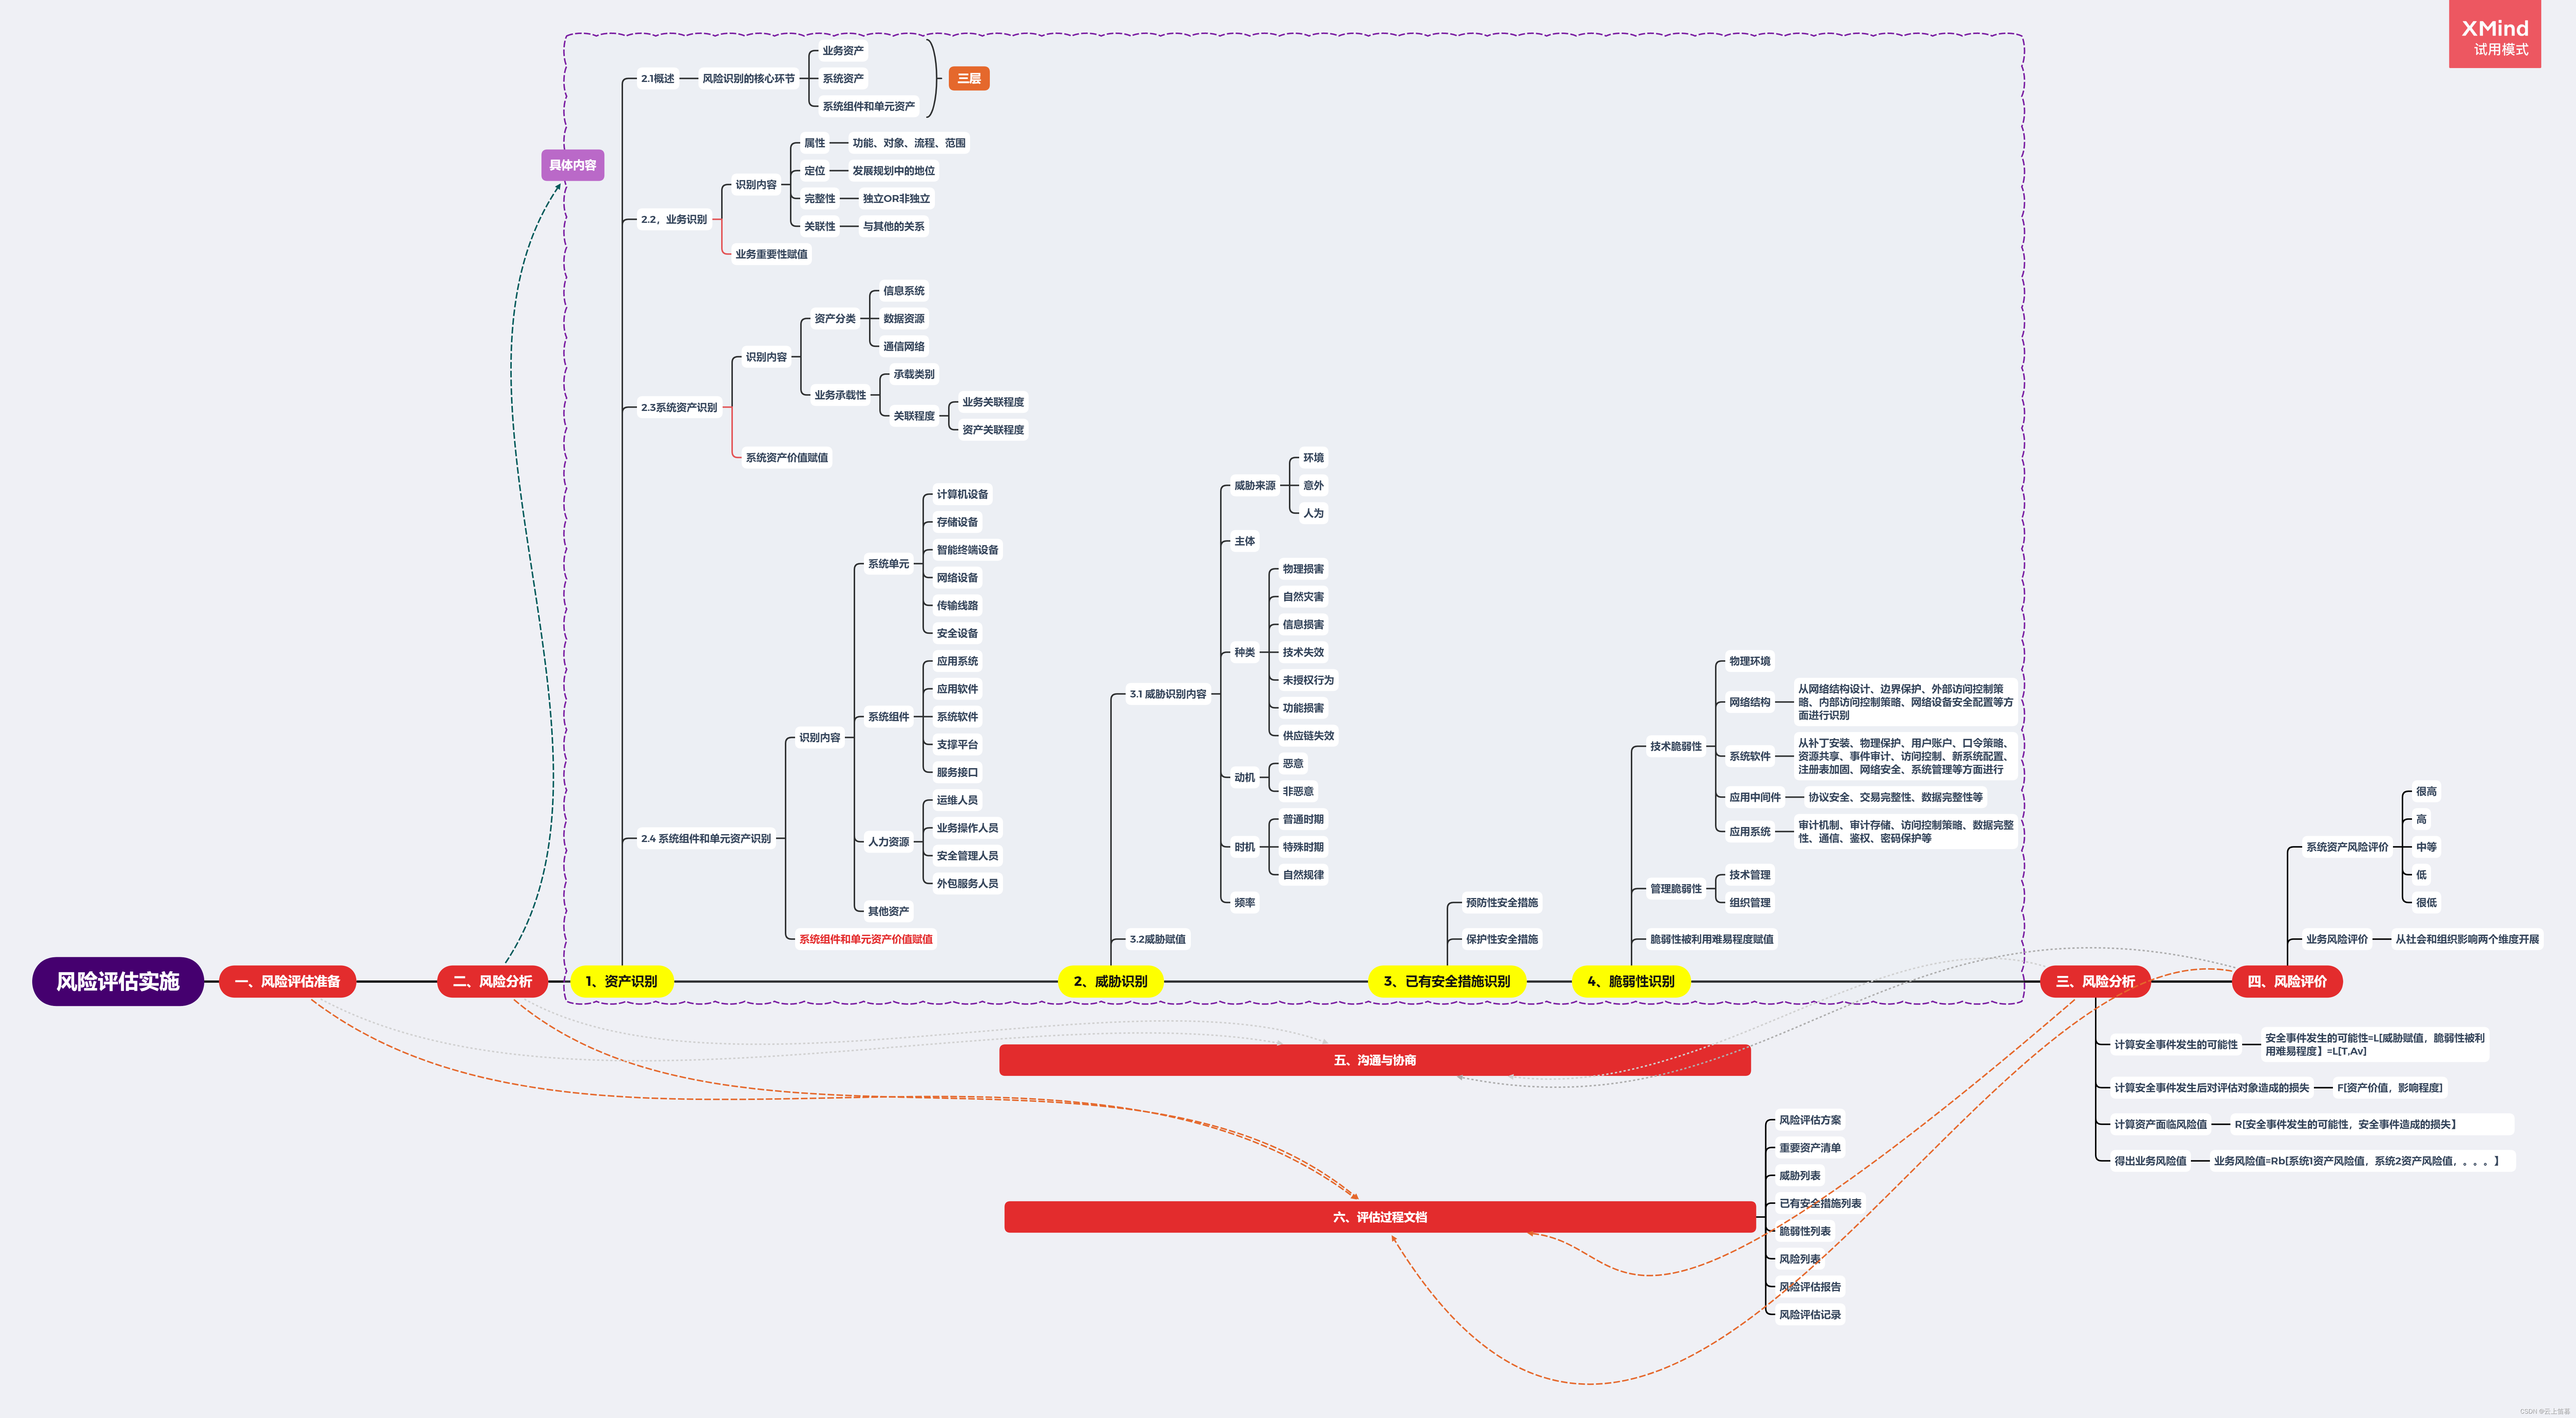The width and height of the screenshot is (2576, 1418).
Task: Click the 五、沟通与协商 red bar
Action: coord(1375,1060)
